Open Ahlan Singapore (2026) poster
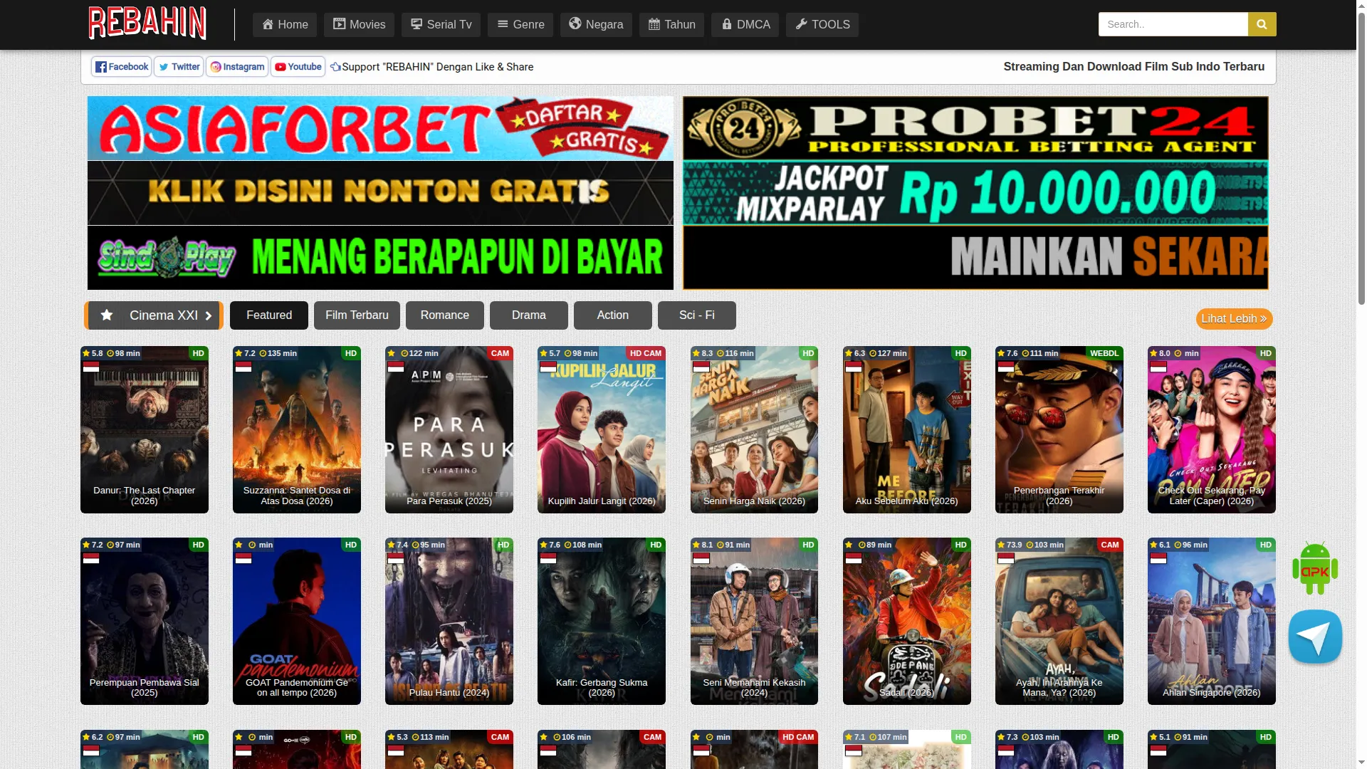1367x769 pixels. click(1212, 622)
